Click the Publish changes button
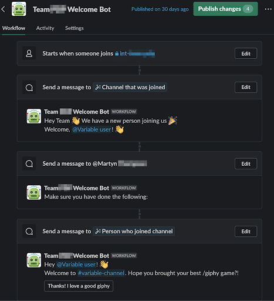Viewport: 274px width, 301px height. [x=225, y=9]
